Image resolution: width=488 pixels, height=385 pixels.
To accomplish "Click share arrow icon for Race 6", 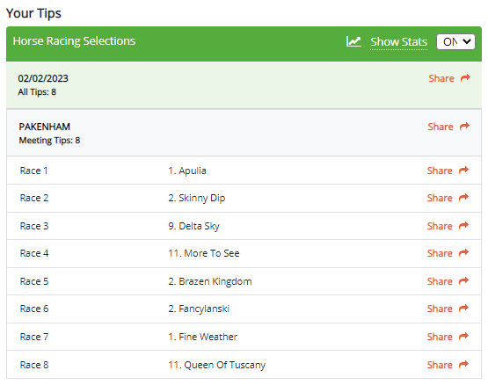I will pos(463,309).
